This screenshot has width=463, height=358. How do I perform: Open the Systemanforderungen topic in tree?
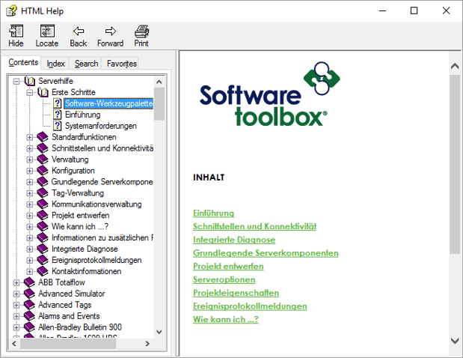(100, 126)
